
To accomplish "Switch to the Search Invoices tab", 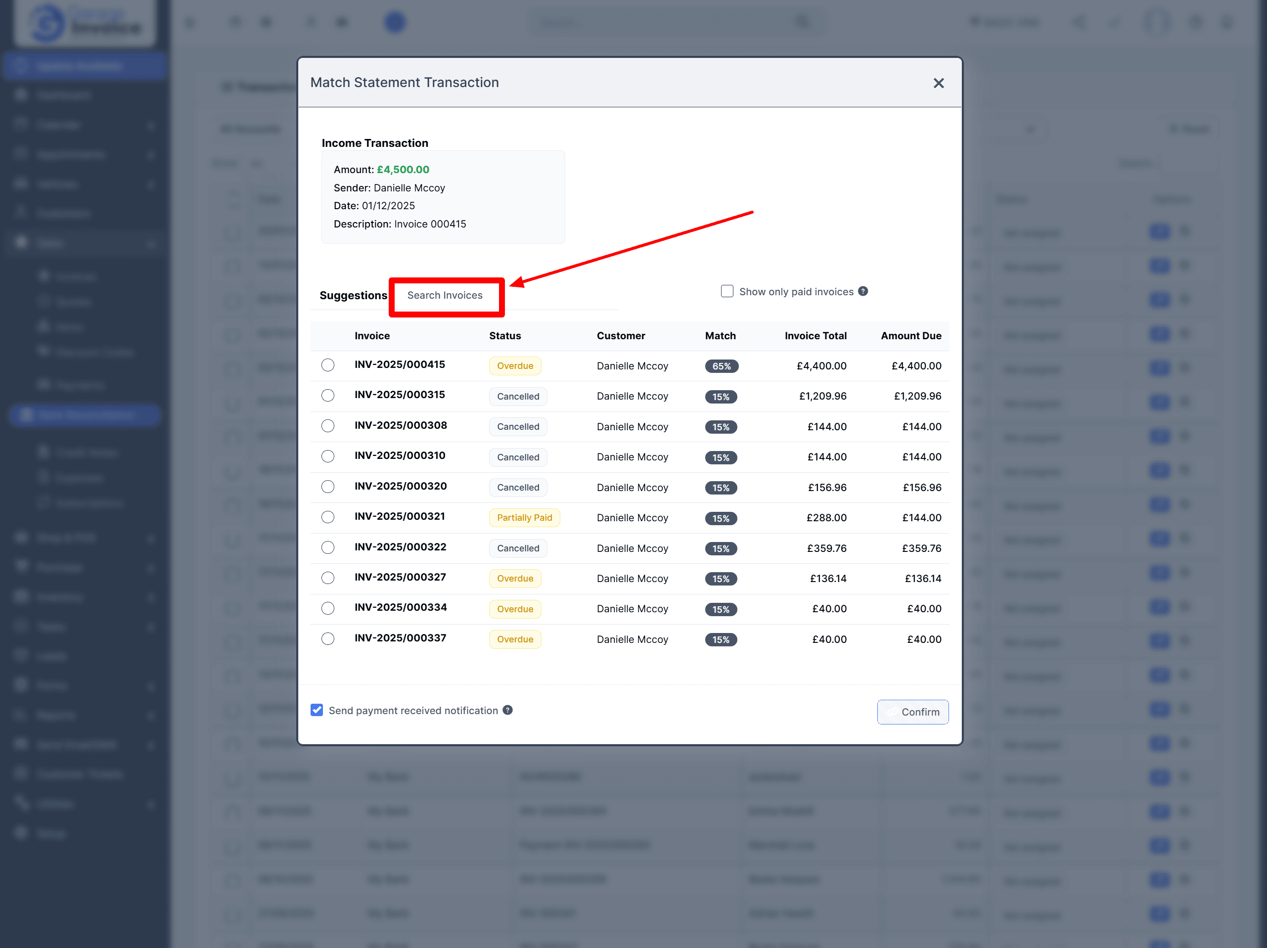I will coord(445,295).
